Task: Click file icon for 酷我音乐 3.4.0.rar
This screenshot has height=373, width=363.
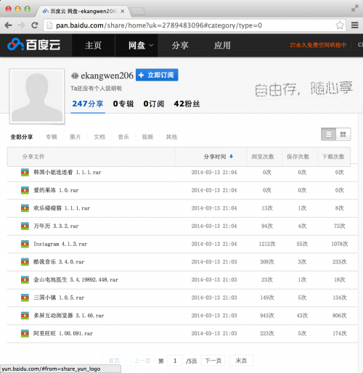Action: click(25, 262)
